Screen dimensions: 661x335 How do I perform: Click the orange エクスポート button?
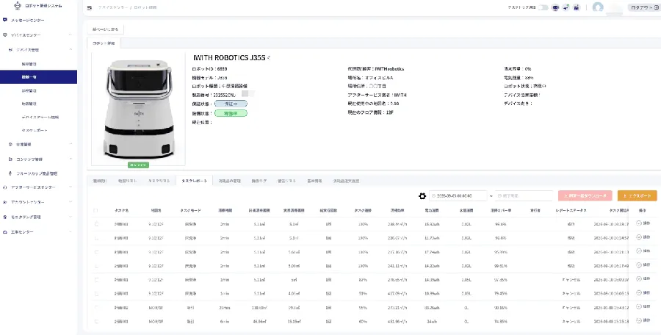637,195
